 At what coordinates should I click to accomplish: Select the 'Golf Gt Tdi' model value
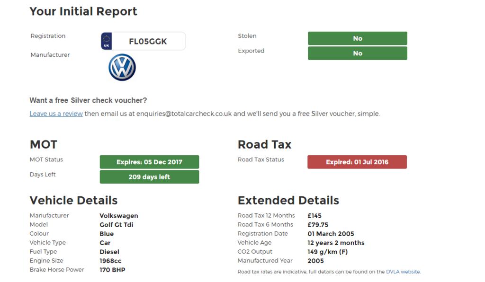(117, 225)
